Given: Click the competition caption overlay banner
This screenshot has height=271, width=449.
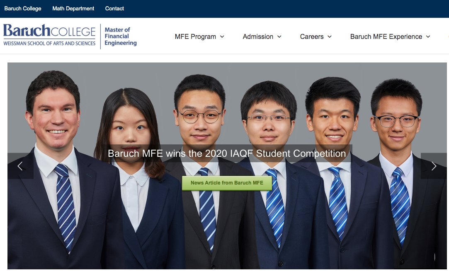Looking at the screenshot, I should [226, 153].
